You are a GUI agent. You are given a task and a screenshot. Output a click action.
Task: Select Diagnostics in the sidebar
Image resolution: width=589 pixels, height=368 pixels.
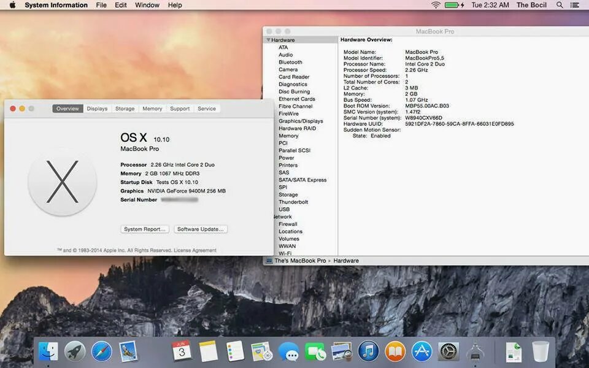click(293, 84)
